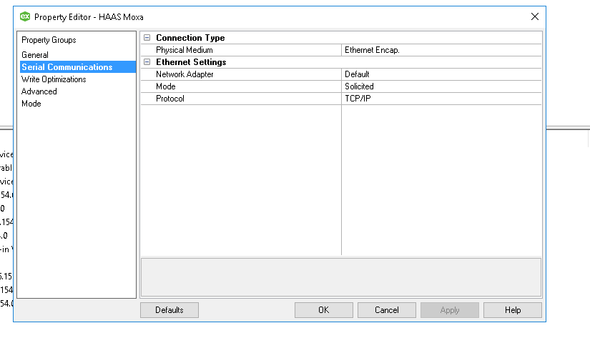Image resolution: width=590 pixels, height=353 pixels.
Task: Click the Physical Medium property label
Action: click(185, 50)
